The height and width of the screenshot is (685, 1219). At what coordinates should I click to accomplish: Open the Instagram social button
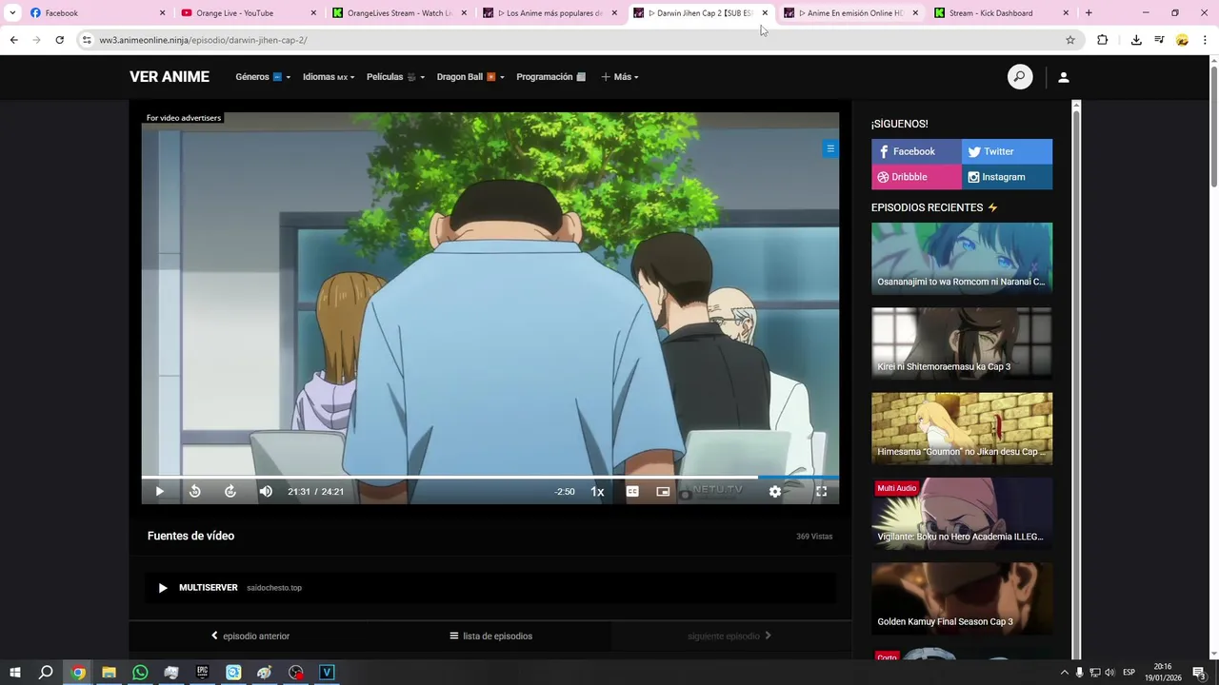[1007, 177]
